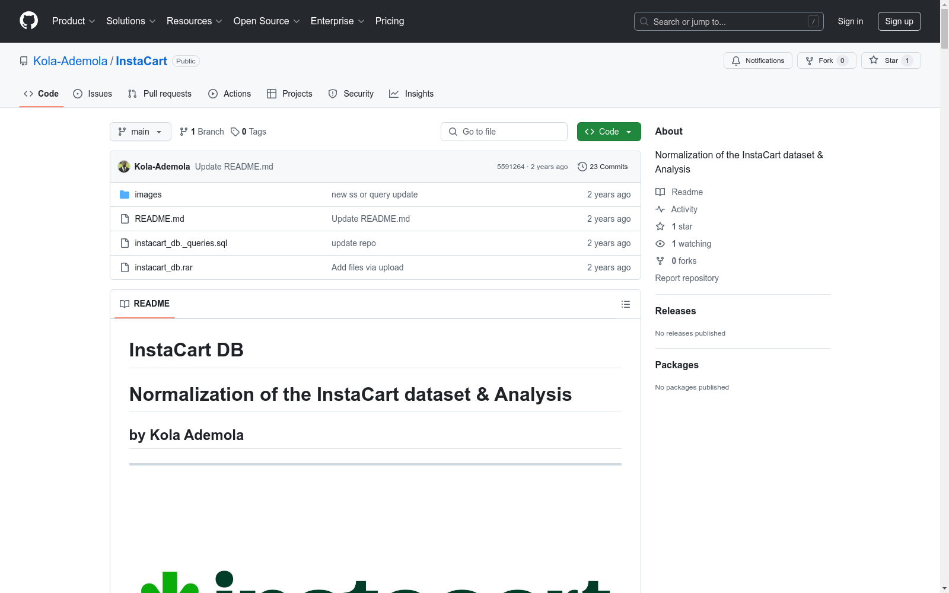The image size is (949, 593).
Task: Click the Sign up button
Action: pos(899,21)
